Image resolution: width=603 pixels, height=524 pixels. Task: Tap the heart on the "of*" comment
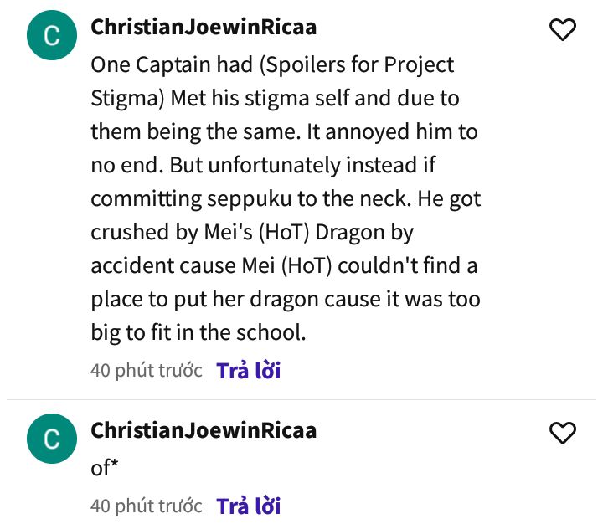pos(562,433)
